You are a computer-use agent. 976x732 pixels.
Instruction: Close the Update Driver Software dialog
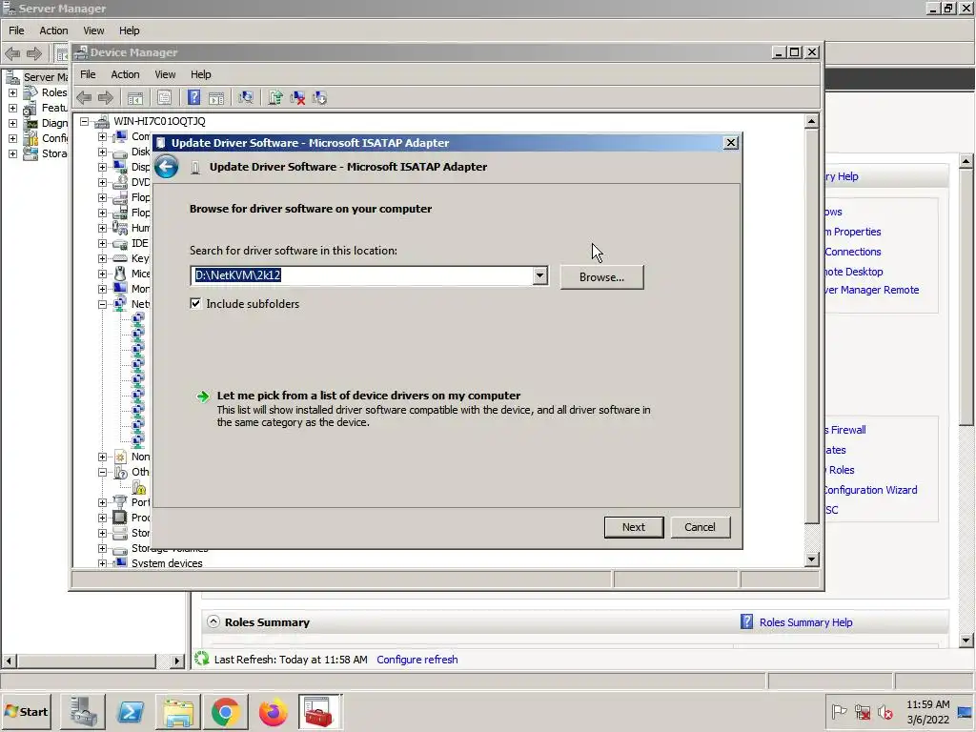tap(731, 143)
